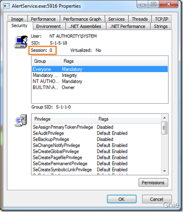Image resolution: width=183 pixels, height=212 pixels.
Task: Open the .NET Assemblies tab
Action: click(x=85, y=26)
